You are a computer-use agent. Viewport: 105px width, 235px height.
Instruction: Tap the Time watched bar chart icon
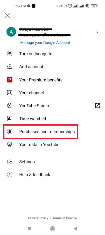click(10, 119)
